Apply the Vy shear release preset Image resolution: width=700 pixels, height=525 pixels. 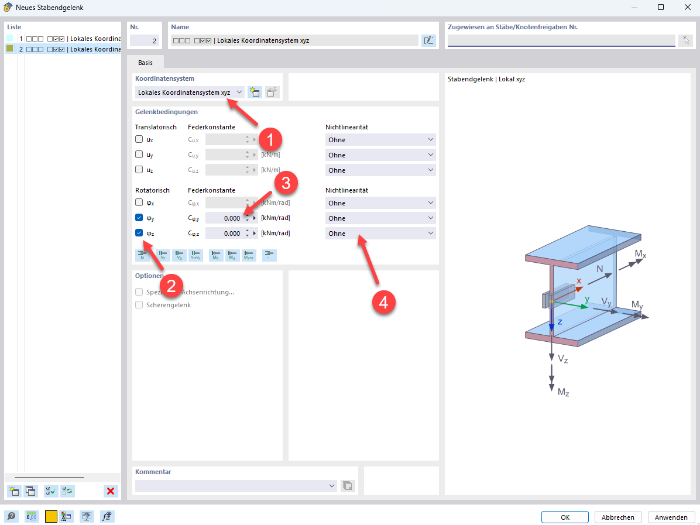click(x=163, y=255)
